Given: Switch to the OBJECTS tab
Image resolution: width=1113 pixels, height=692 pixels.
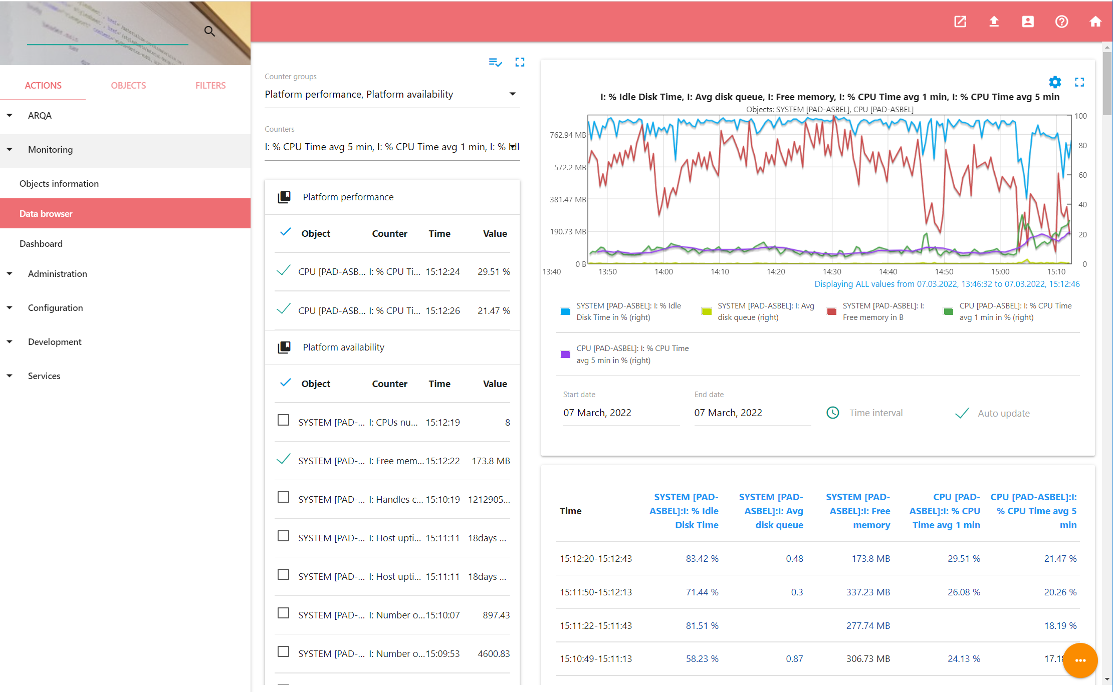Looking at the screenshot, I should tap(128, 86).
